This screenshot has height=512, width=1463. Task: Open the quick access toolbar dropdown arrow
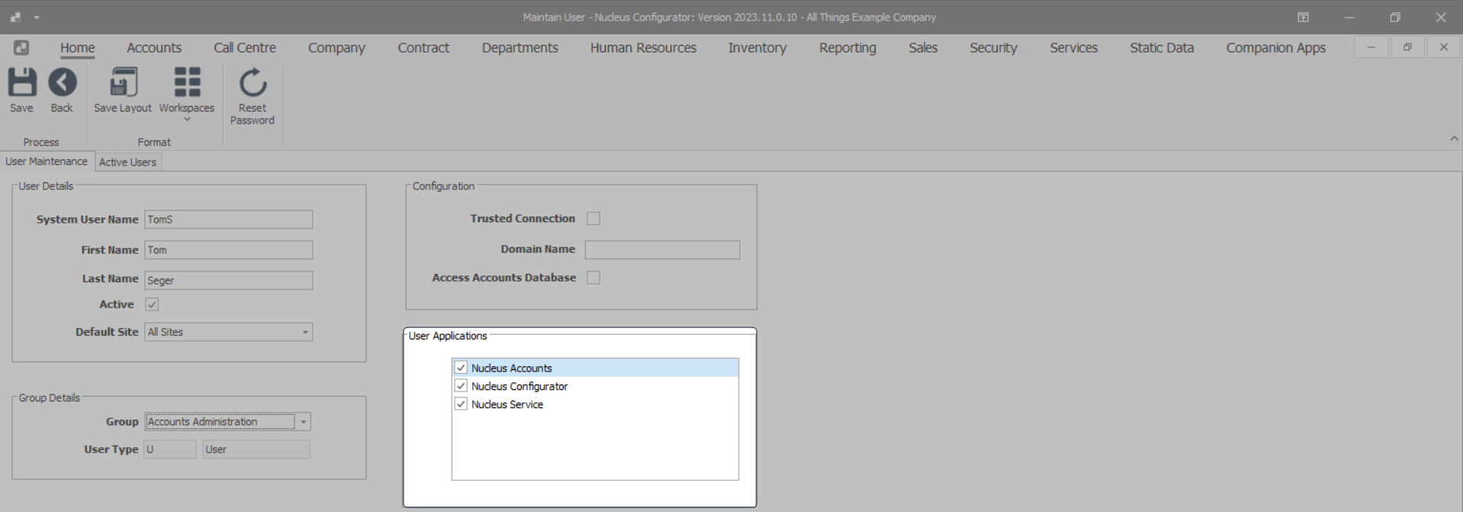coord(36,17)
